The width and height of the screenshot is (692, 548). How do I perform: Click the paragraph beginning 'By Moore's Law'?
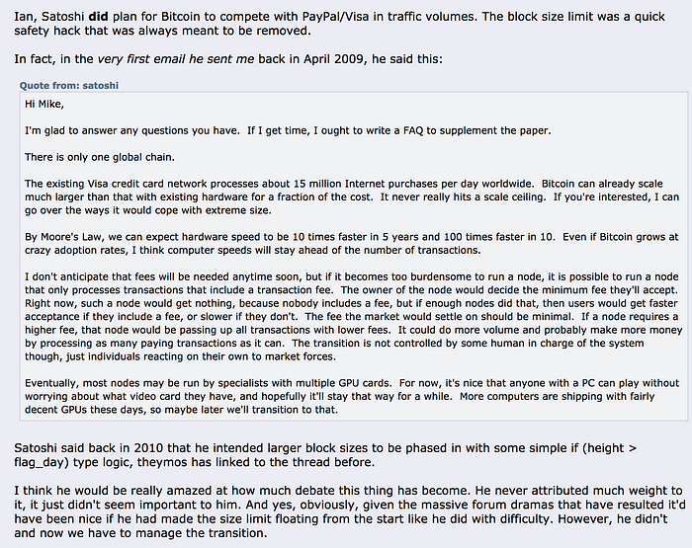pyautogui.click(x=351, y=243)
